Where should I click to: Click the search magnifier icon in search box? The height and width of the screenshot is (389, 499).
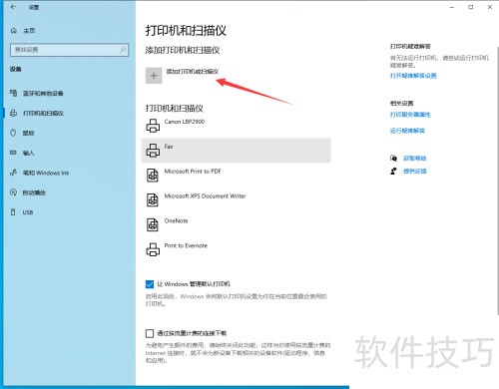point(123,50)
